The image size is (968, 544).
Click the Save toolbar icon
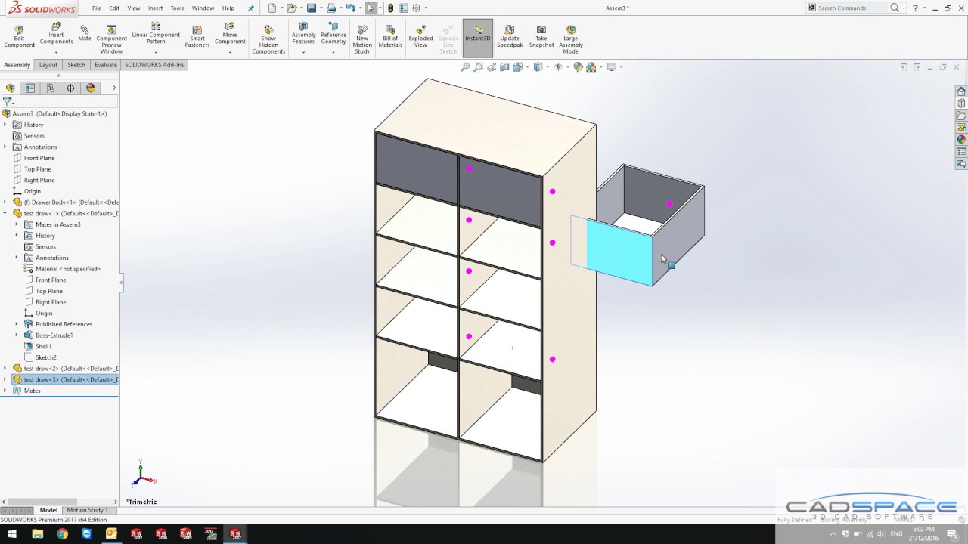click(x=311, y=8)
